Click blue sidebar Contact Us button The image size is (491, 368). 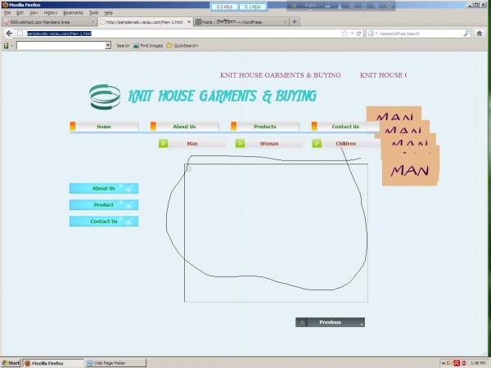(x=104, y=222)
